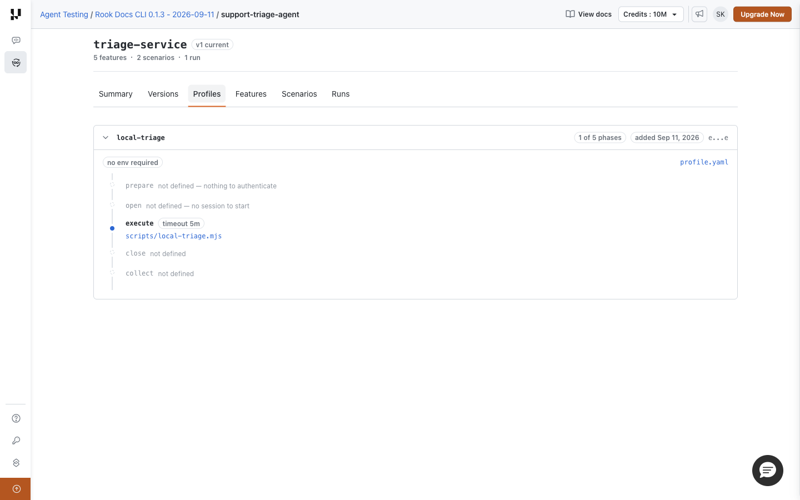Select the Profiles tab
This screenshot has height=500, width=800.
click(207, 94)
